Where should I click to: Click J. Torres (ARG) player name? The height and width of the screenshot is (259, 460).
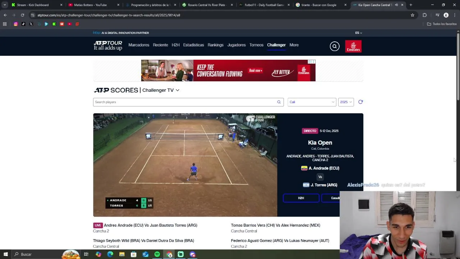point(324,185)
